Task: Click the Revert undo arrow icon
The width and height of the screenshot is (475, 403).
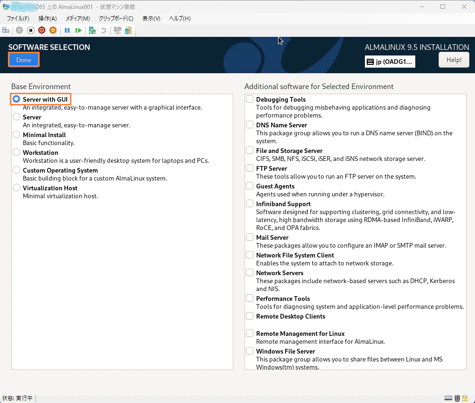Action: coord(104,30)
